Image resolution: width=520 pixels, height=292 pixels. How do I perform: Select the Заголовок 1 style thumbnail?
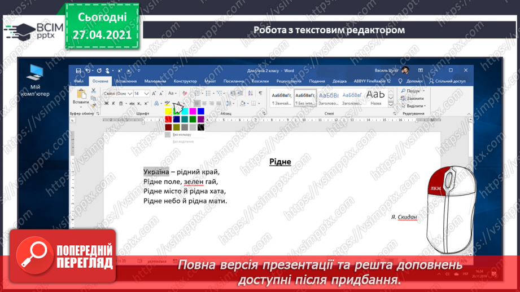click(328, 98)
